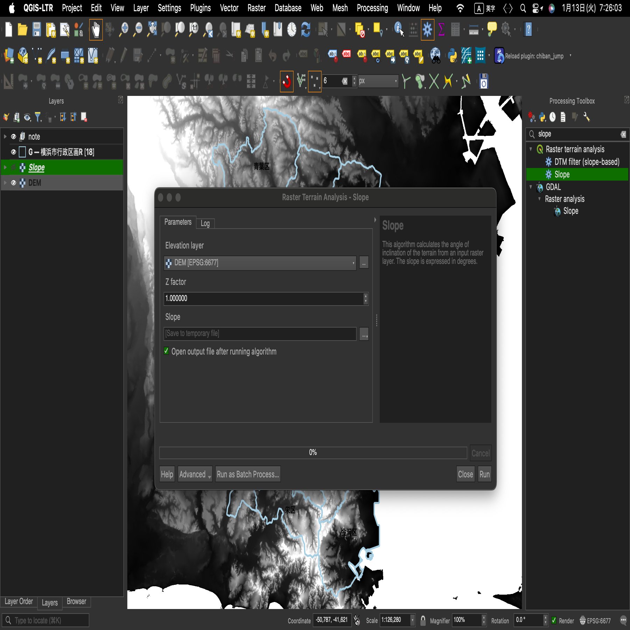This screenshot has width=630, height=630.
Task: Run the Slope algorithm
Action: coord(484,474)
